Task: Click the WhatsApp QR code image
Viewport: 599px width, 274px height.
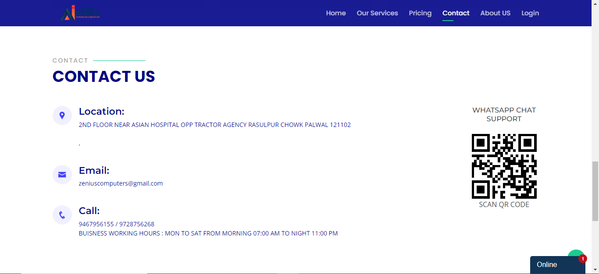Action: pyautogui.click(x=504, y=166)
